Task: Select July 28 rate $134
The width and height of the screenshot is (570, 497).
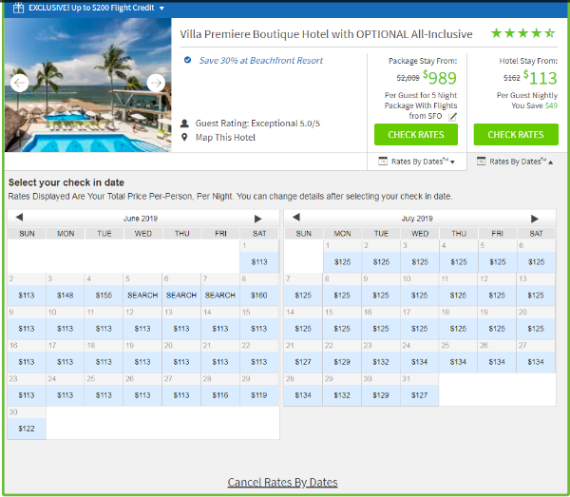Action: [x=303, y=395]
